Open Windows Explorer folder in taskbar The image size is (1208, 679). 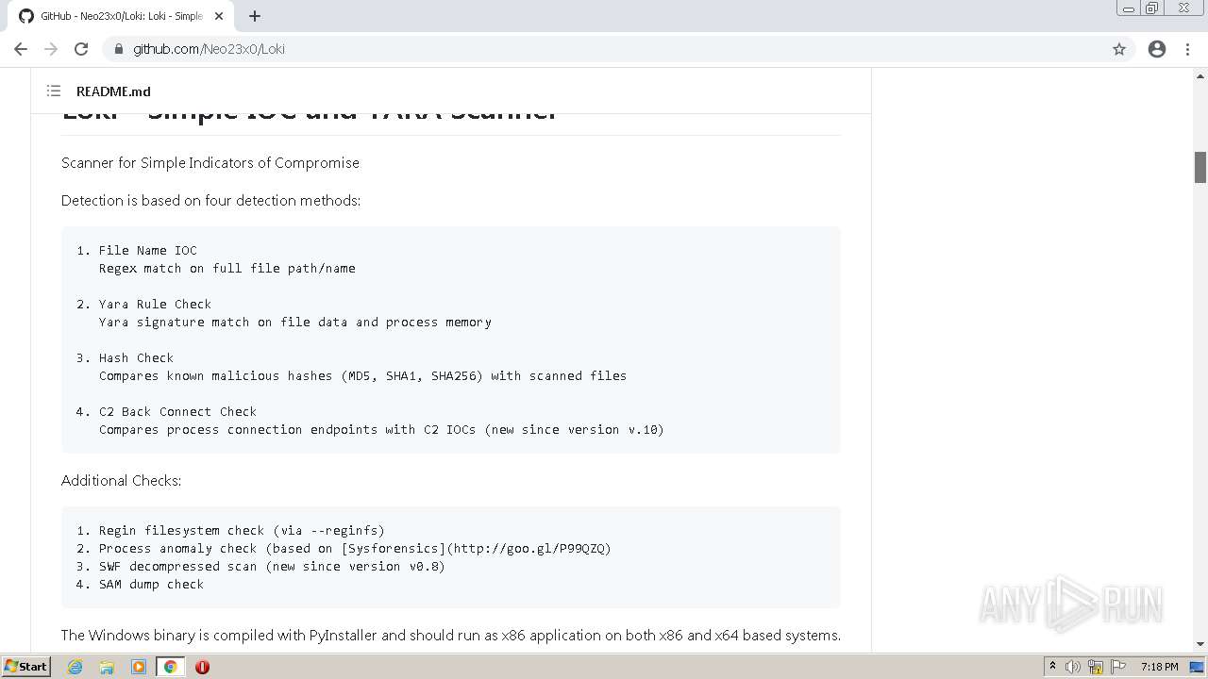point(107,667)
